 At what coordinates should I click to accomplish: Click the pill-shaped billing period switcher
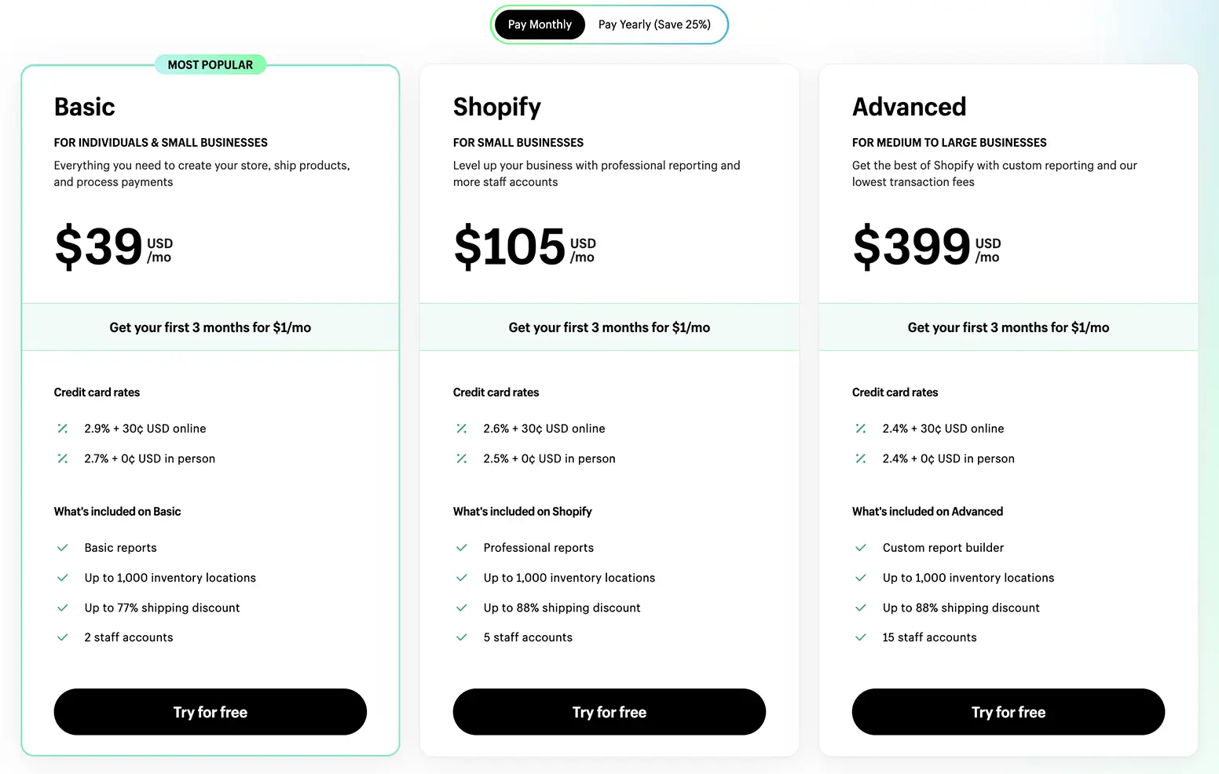tap(609, 24)
